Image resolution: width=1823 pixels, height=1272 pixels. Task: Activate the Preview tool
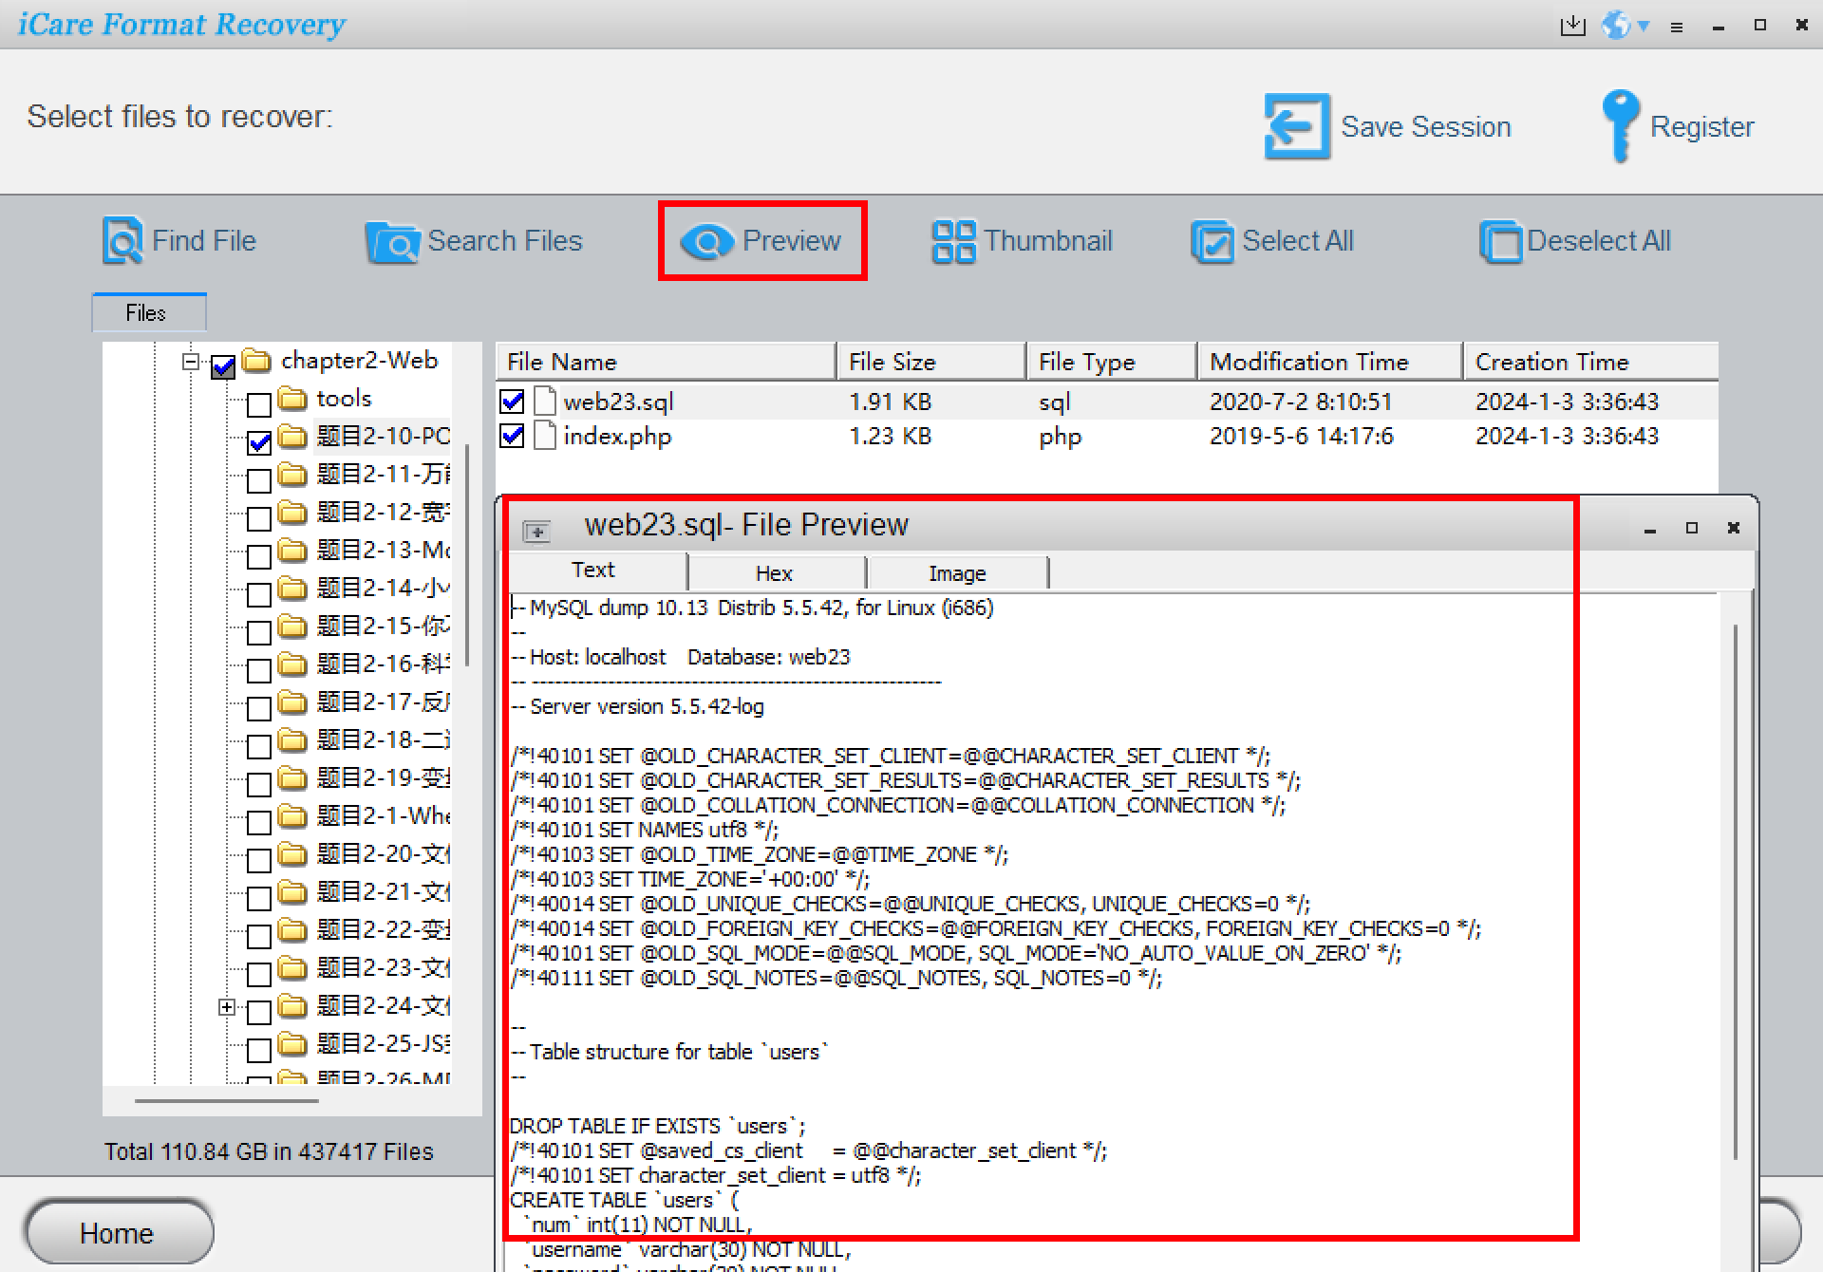[761, 240]
